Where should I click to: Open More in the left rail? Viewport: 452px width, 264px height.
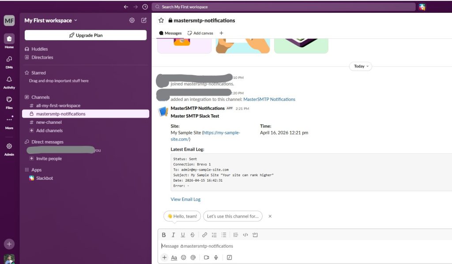pyautogui.click(x=9, y=123)
